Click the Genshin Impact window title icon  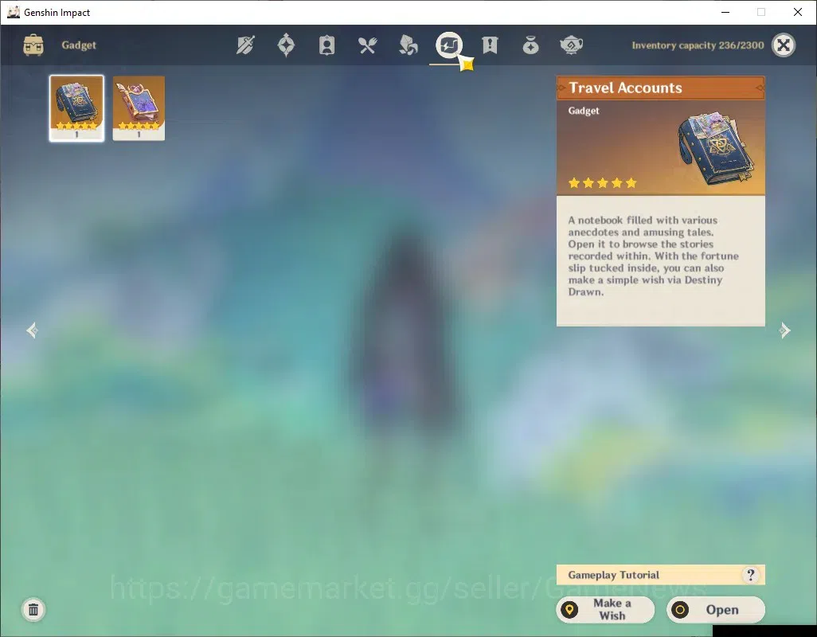[x=13, y=12]
